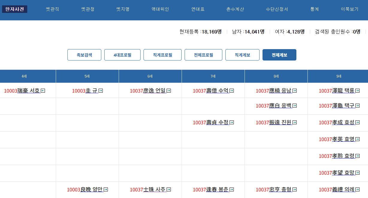Open the 孝望 효망 name link
The height and width of the screenshot is (198, 368).
point(343,173)
